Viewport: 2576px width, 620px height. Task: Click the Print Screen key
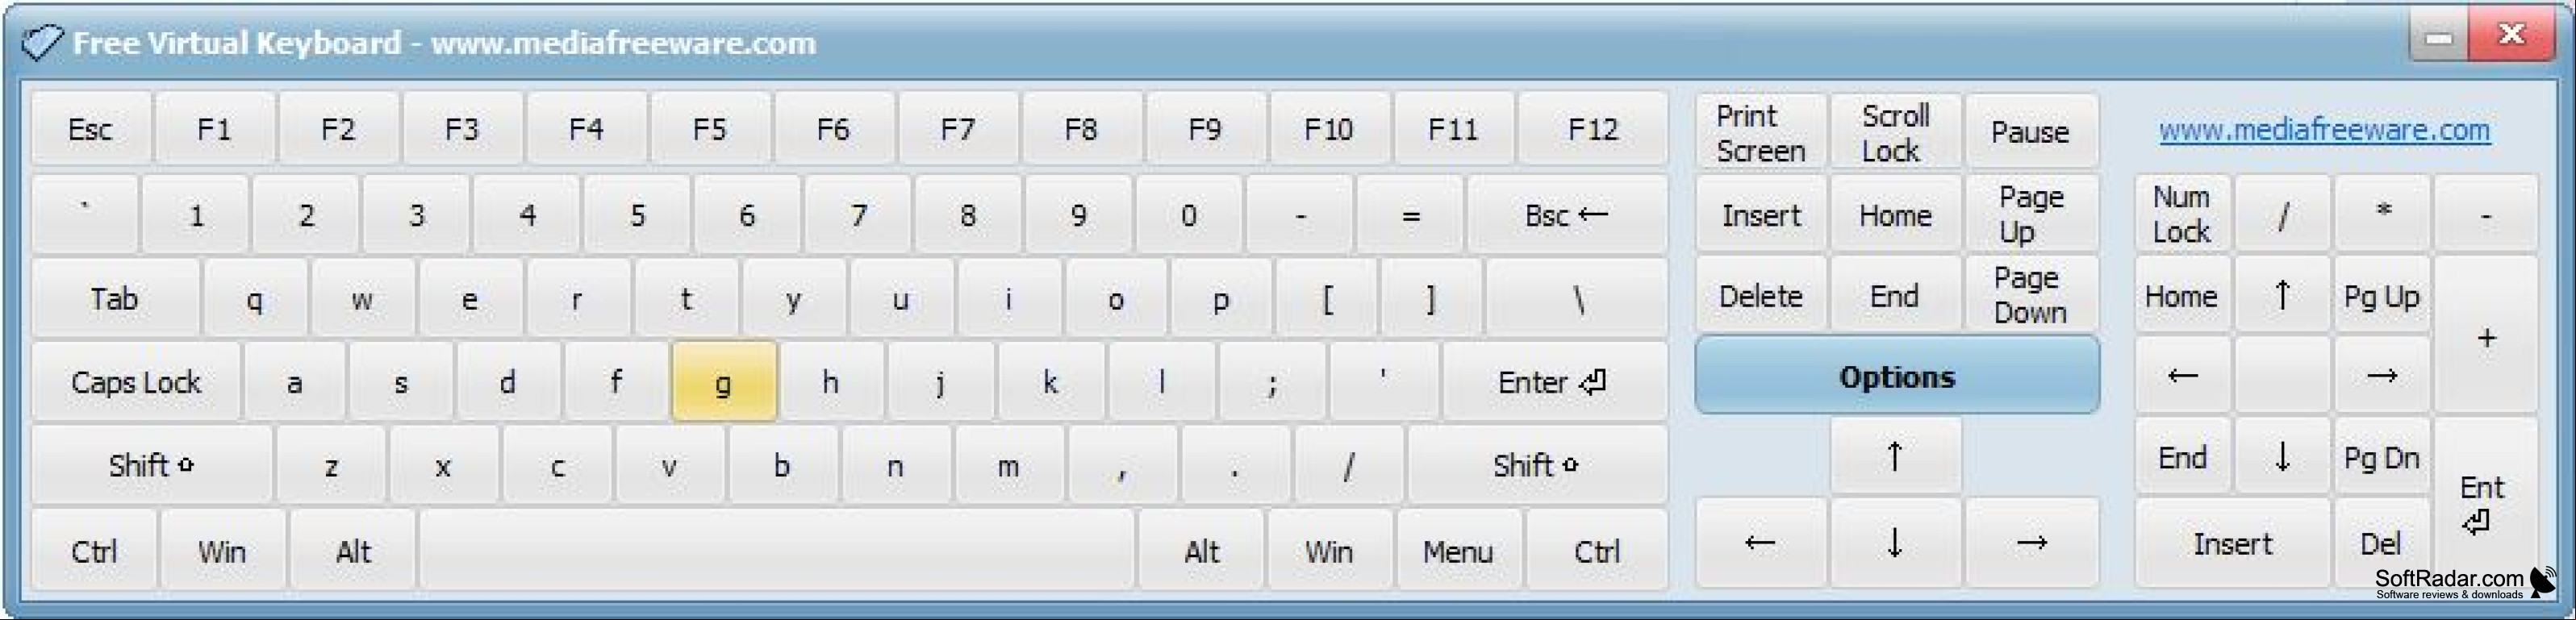(1760, 132)
